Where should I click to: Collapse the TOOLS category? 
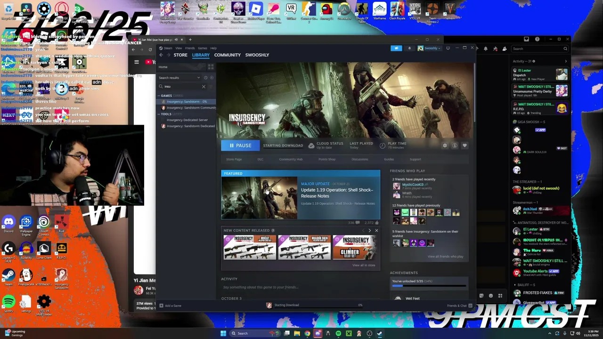[x=159, y=114]
